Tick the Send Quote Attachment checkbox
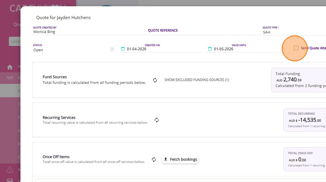 point(296,48)
